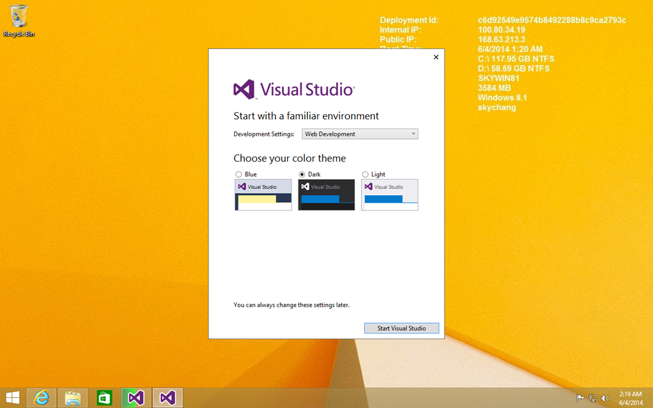Click the "Start with a familiar environment" heading
This screenshot has height=408, width=653.
[x=306, y=116]
